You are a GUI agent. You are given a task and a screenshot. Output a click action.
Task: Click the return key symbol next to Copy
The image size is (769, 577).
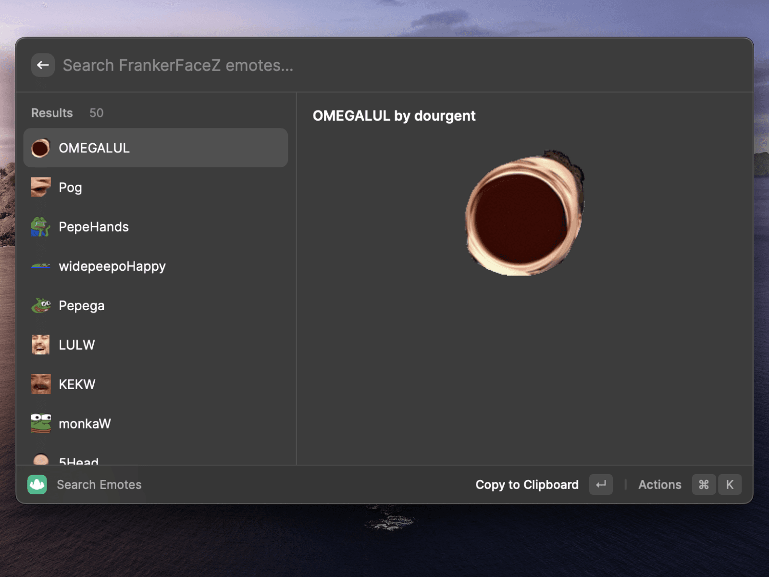600,484
